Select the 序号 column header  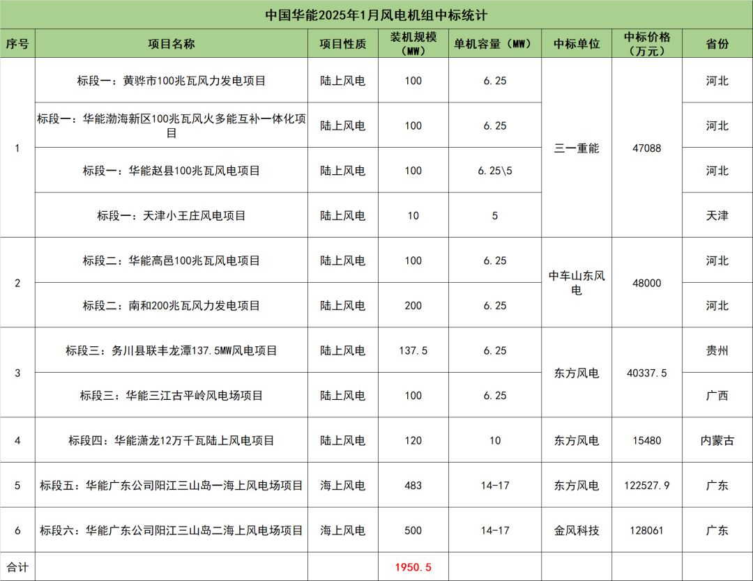pyautogui.click(x=17, y=44)
